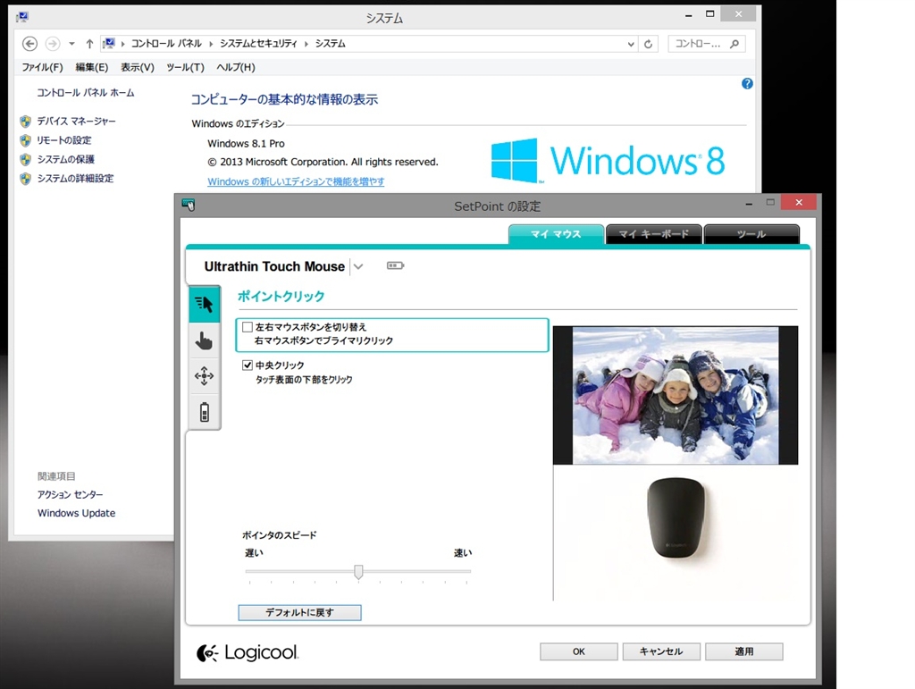The image size is (915, 689).
Task: Open the help question mark icon in System window
Action: [747, 84]
